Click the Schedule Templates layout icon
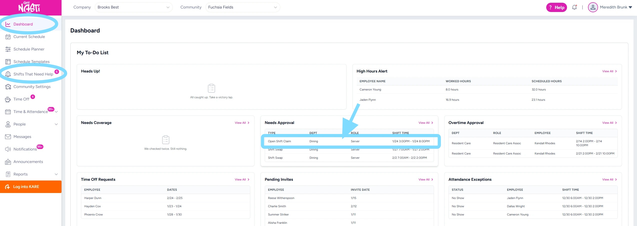The width and height of the screenshot is (637, 226). [8, 62]
